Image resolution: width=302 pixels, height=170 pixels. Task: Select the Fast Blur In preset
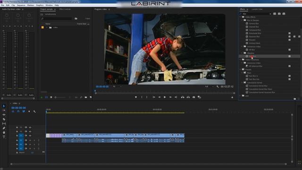253,76
